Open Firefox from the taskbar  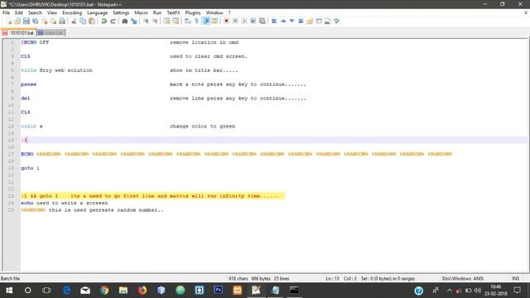click(142, 291)
